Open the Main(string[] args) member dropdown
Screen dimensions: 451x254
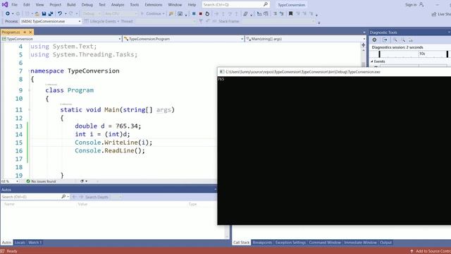[305, 39]
